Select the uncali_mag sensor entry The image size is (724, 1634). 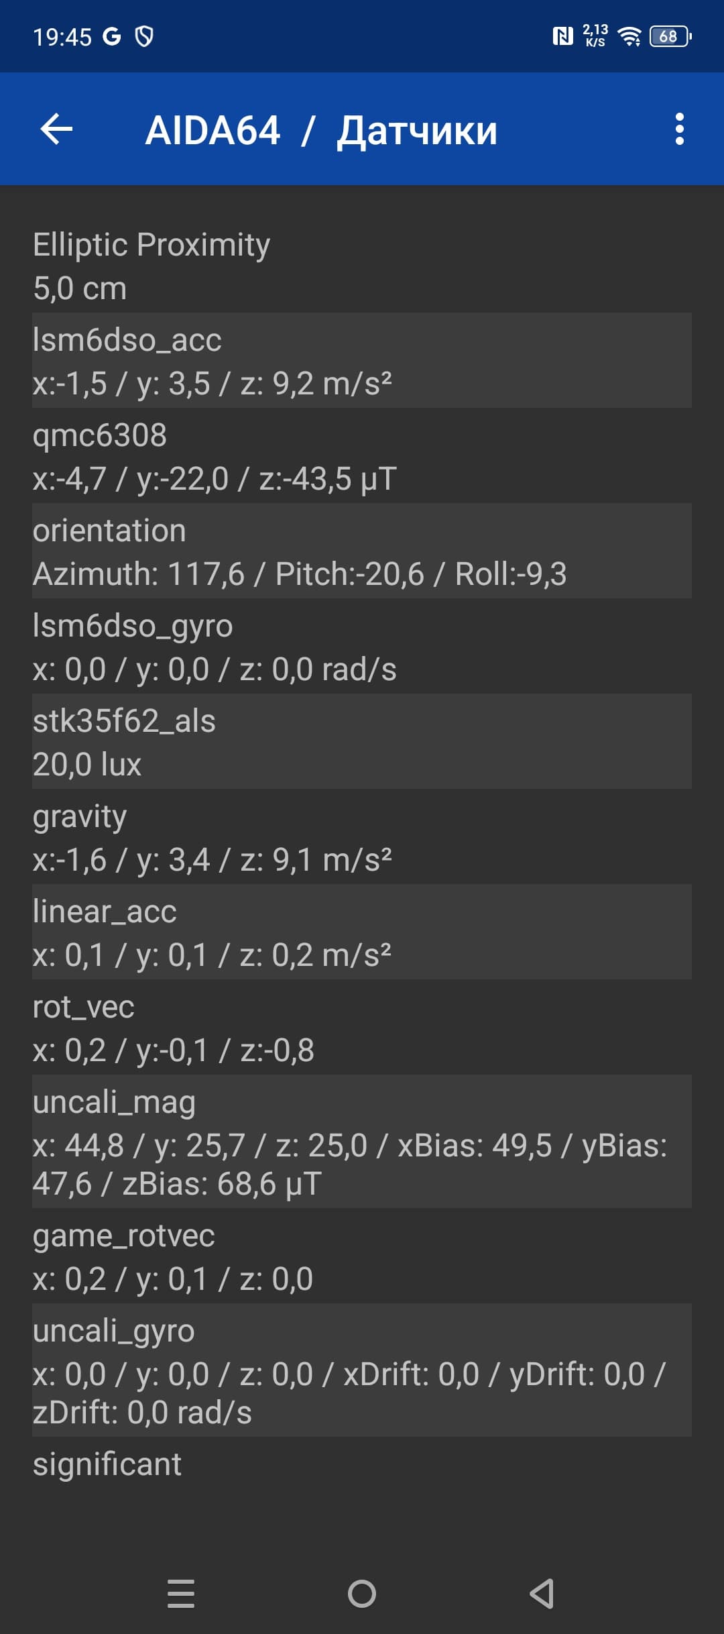(362, 1142)
